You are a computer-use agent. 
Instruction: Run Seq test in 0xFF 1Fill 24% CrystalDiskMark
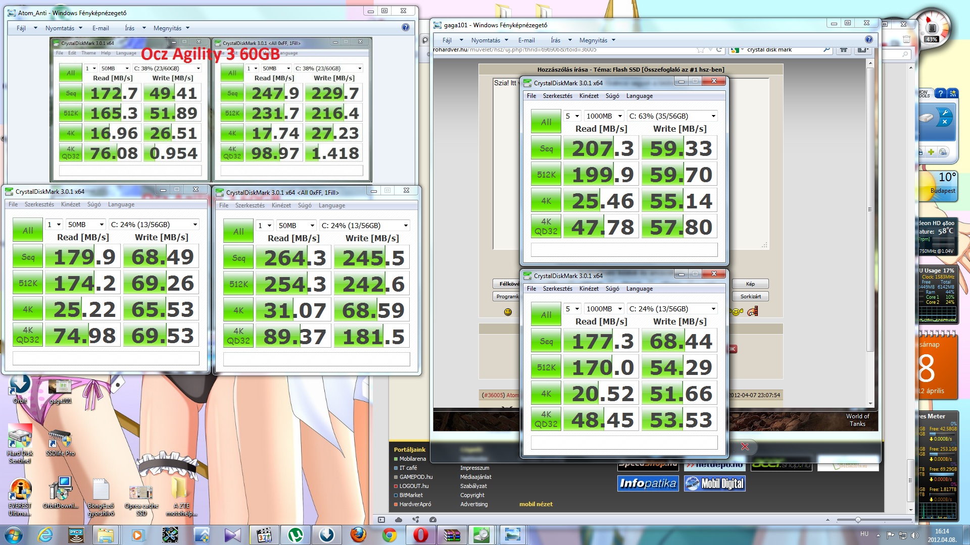coord(238,258)
